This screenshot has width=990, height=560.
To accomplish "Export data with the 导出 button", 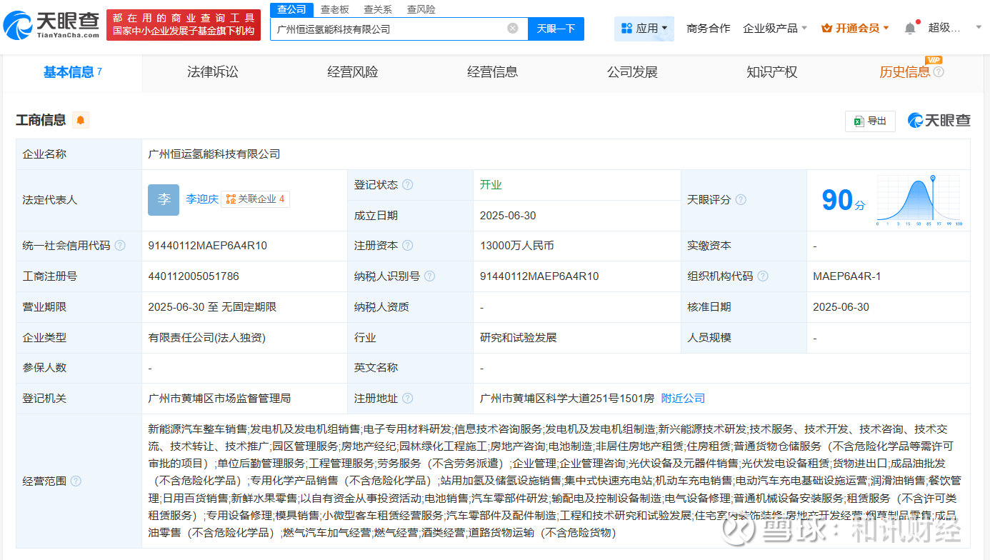I will (870, 121).
